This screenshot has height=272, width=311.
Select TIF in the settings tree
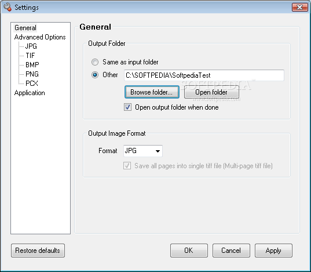click(x=30, y=56)
